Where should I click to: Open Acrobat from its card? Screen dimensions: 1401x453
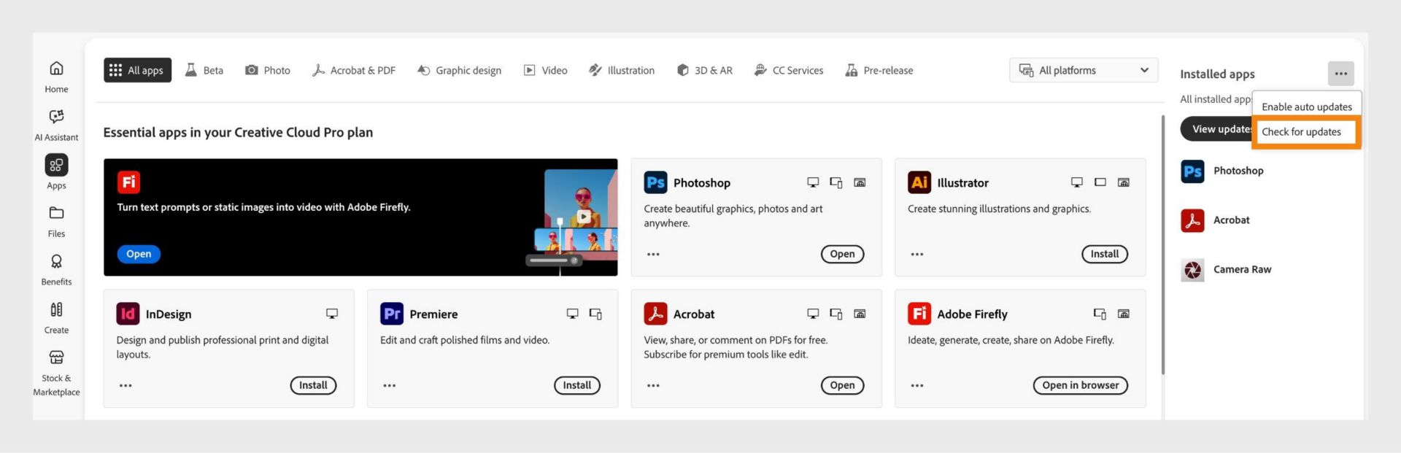coord(842,385)
